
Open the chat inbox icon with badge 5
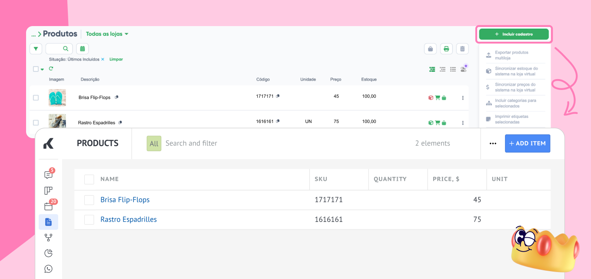click(48, 175)
